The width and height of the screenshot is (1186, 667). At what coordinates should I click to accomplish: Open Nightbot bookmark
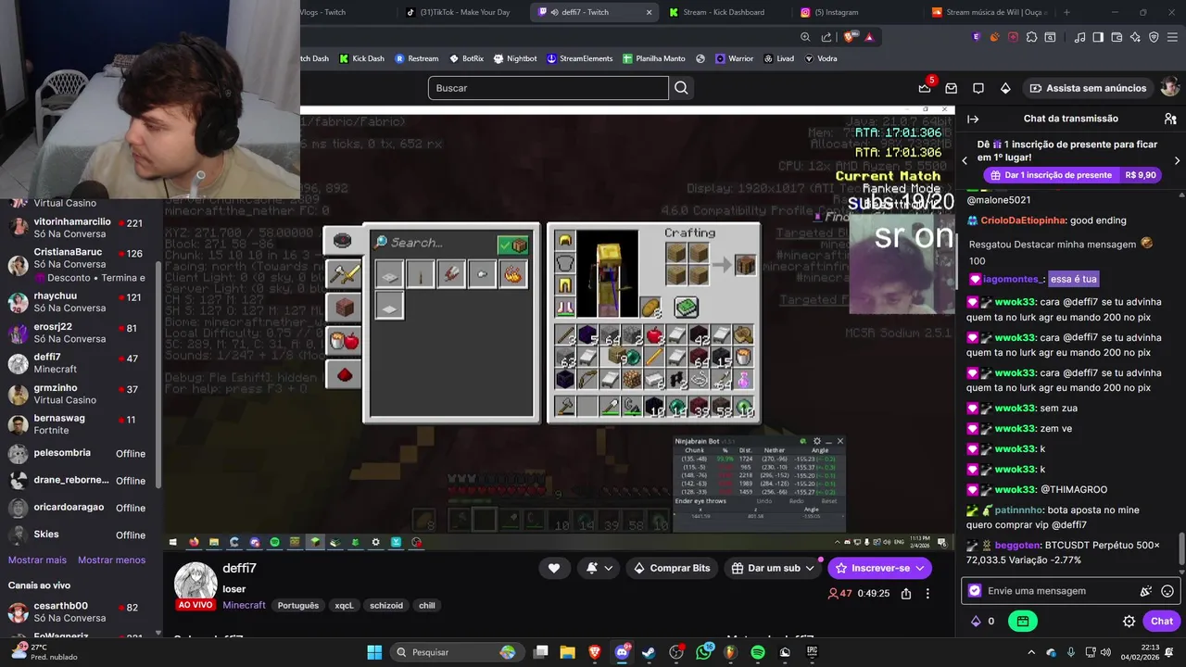click(515, 58)
